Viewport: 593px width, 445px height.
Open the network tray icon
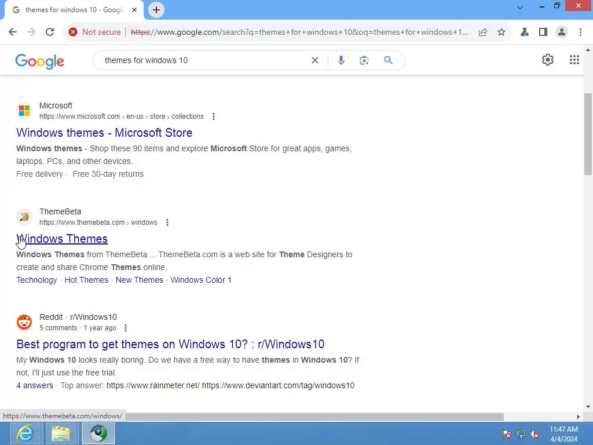pos(521,434)
